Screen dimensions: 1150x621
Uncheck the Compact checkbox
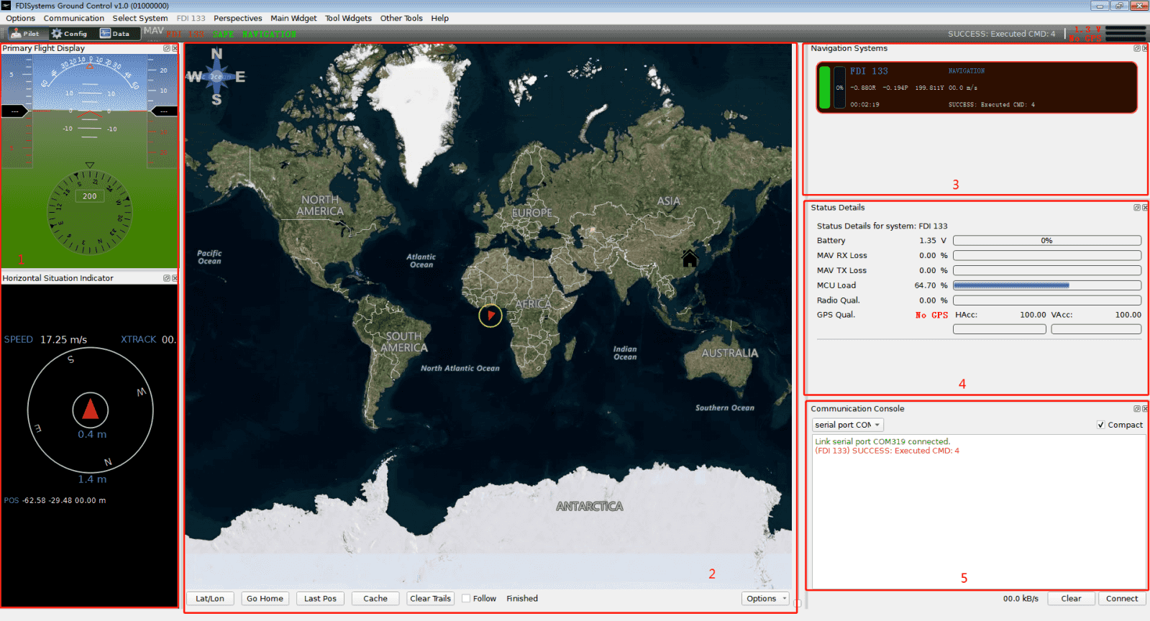tap(1100, 425)
